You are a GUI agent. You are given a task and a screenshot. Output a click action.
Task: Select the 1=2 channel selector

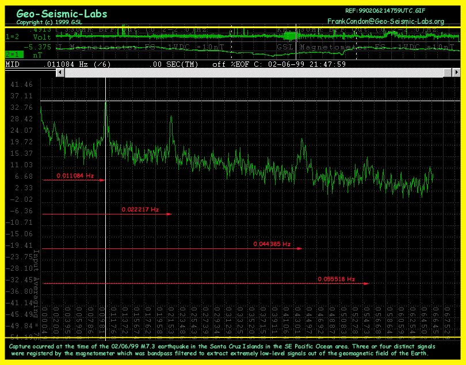pyautogui.click(x=12, y=37)
